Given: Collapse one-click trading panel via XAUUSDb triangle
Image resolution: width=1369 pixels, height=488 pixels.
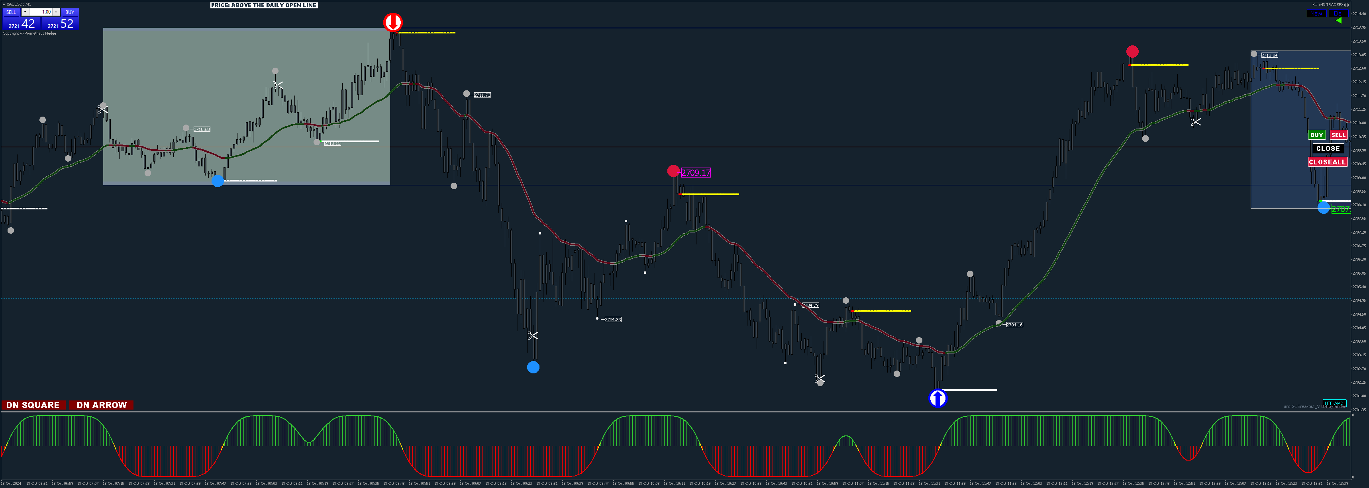Looking at the screenshot, I should pos(4,4).
